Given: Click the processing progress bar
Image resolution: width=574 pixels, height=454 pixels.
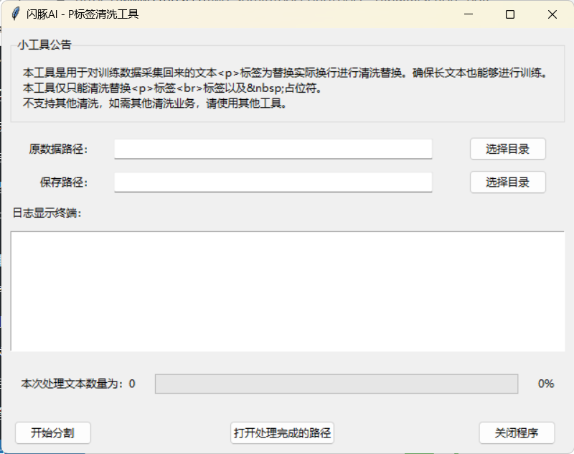Looking at the screenshot, I should [337, 384].
